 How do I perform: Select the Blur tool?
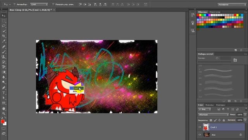[3, 77]
